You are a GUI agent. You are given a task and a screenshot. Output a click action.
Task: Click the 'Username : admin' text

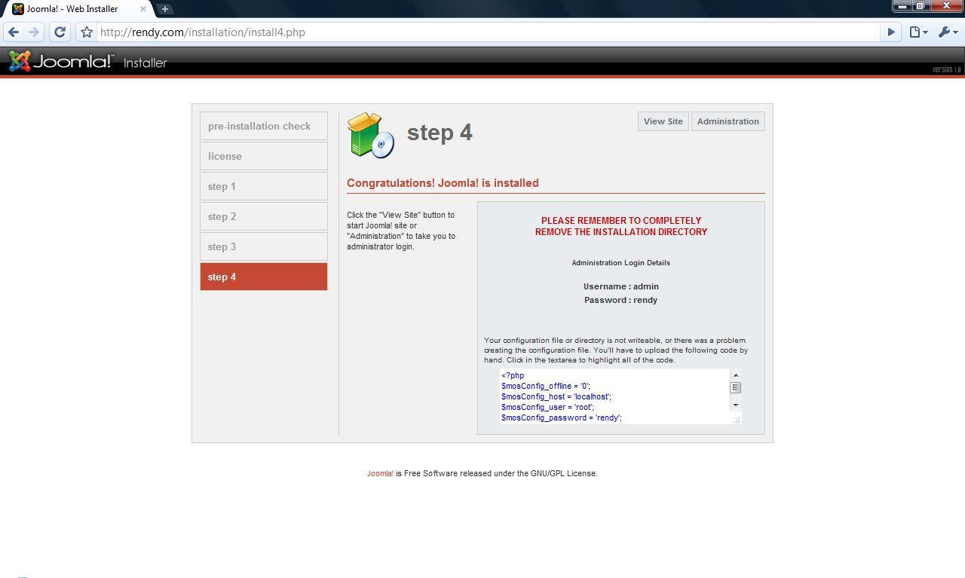621,286
